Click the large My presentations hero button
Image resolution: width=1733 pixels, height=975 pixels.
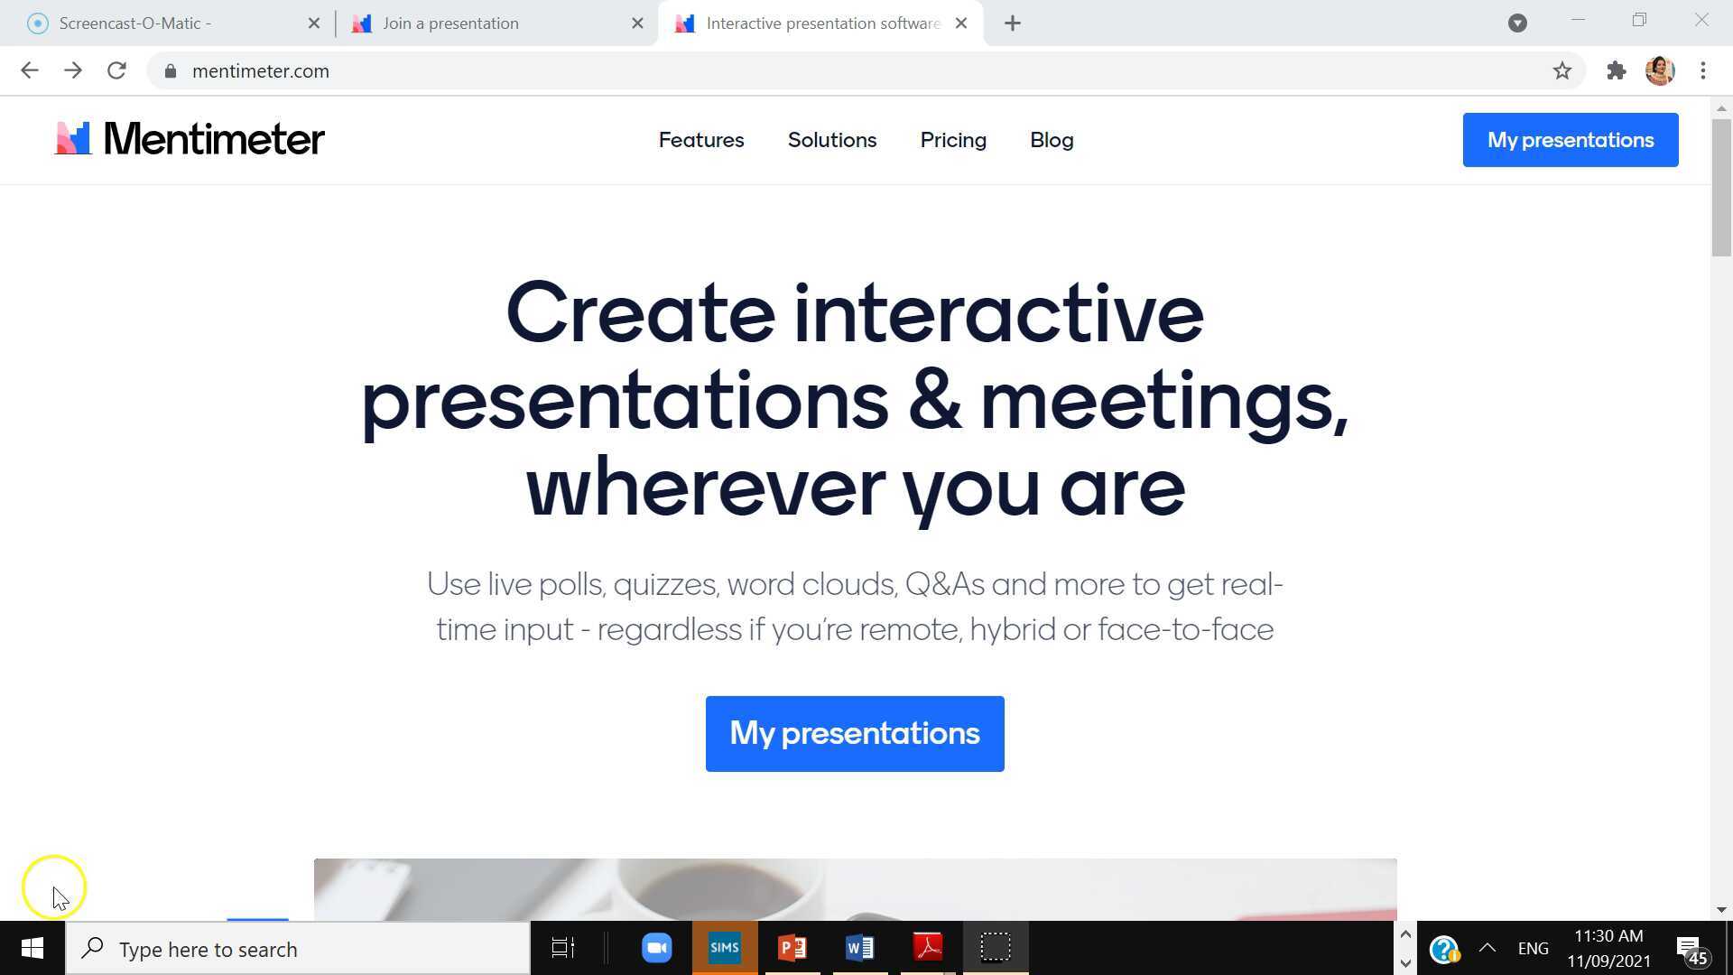tap(855, 734)
